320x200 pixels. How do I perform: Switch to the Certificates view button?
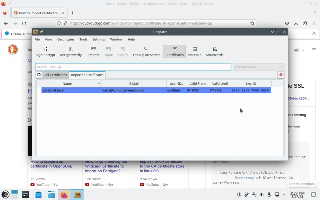175,51
